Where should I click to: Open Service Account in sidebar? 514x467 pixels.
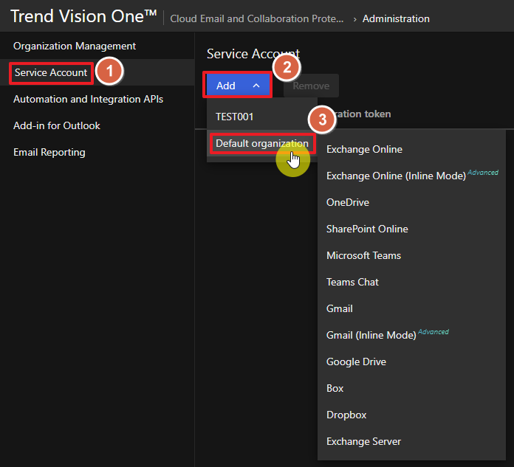(x=51, y=72)
